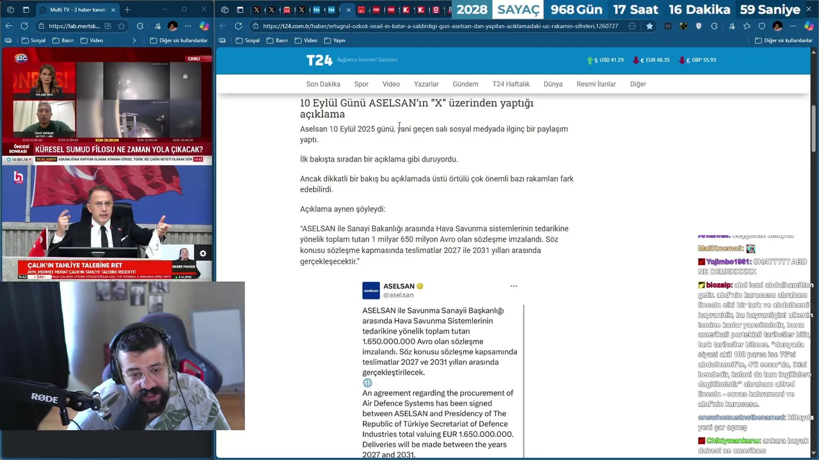Click the filled favorite star in T24 address bar

(x=649, y=26)
